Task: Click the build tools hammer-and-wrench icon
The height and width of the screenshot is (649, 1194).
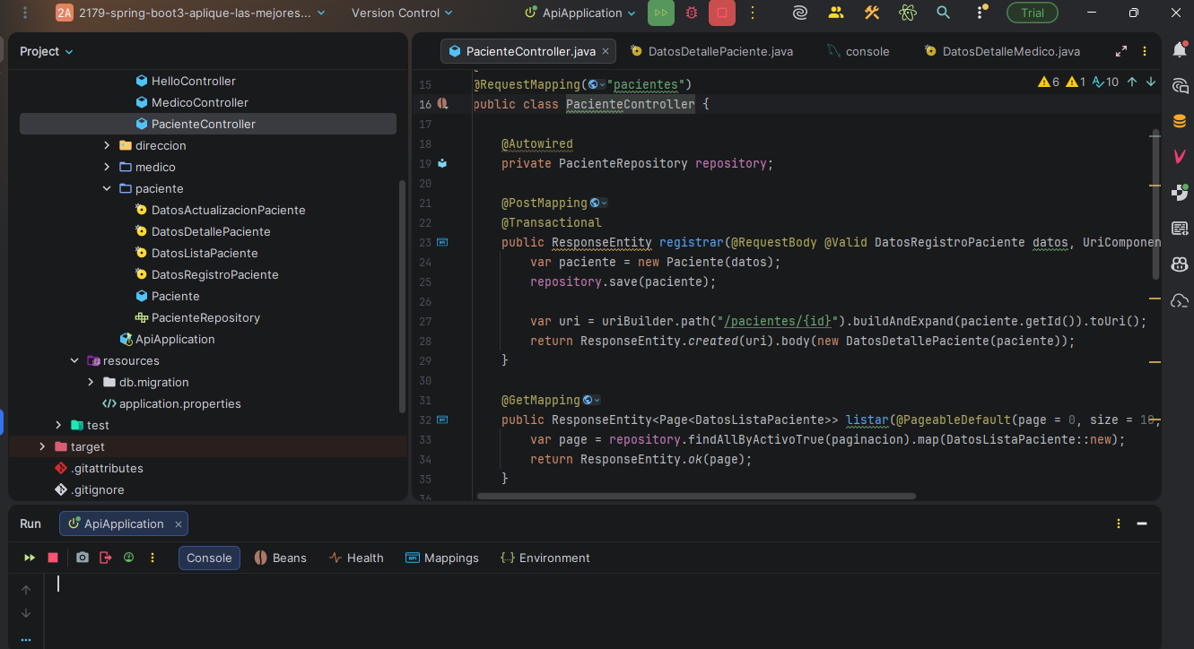Action: pos(871,13)
